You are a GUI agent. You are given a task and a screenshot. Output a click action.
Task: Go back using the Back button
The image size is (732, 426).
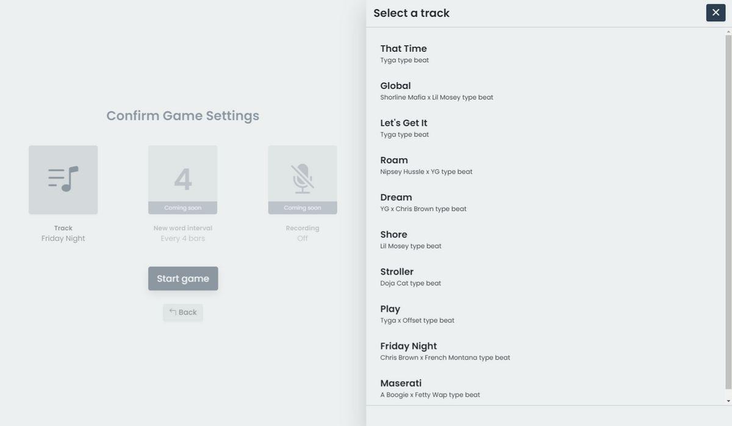point(183,312)
